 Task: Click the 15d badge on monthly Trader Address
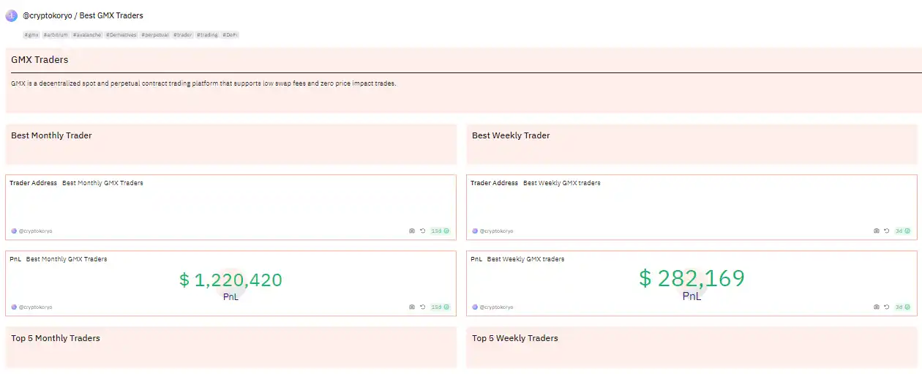(440, 231)
